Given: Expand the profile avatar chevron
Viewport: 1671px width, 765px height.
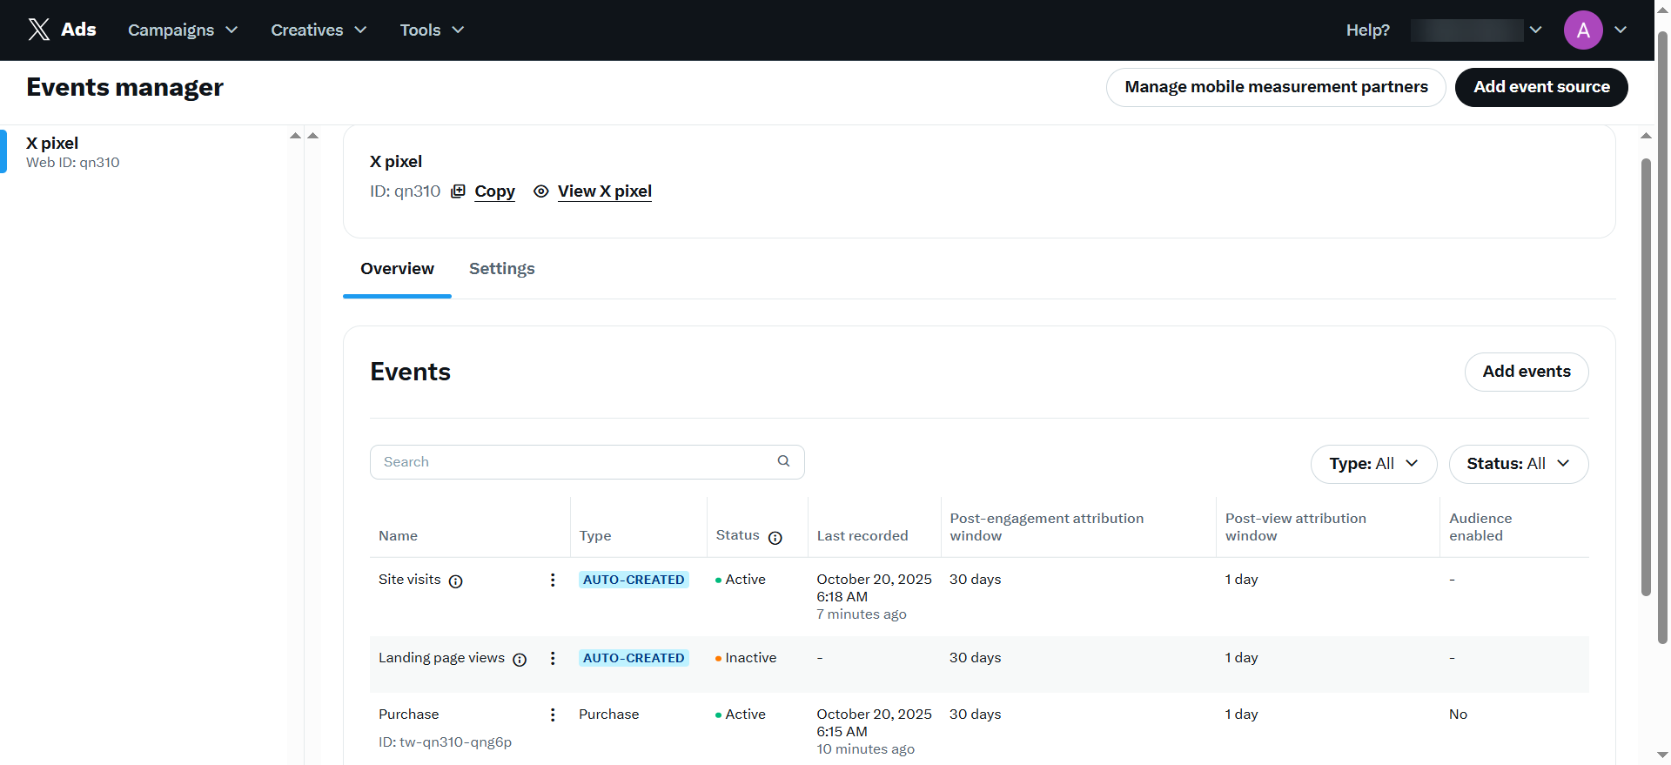Looking at the screenshot, I should point(1621,30).
